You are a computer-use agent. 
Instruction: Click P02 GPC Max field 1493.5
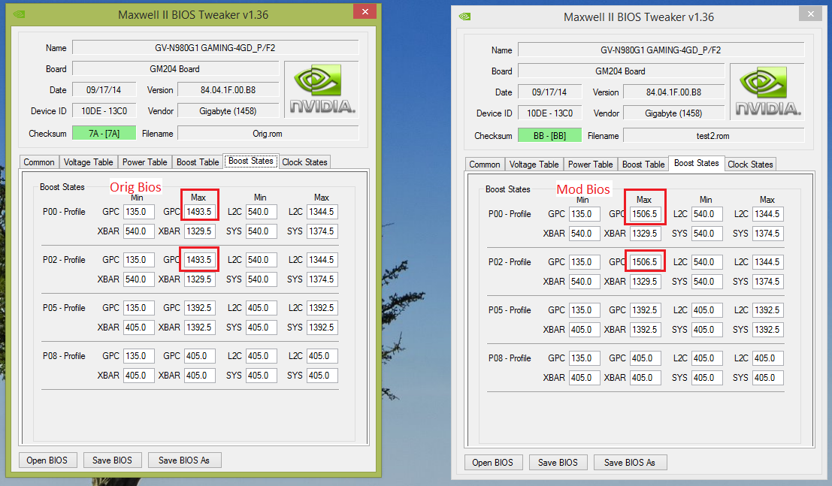199,260
